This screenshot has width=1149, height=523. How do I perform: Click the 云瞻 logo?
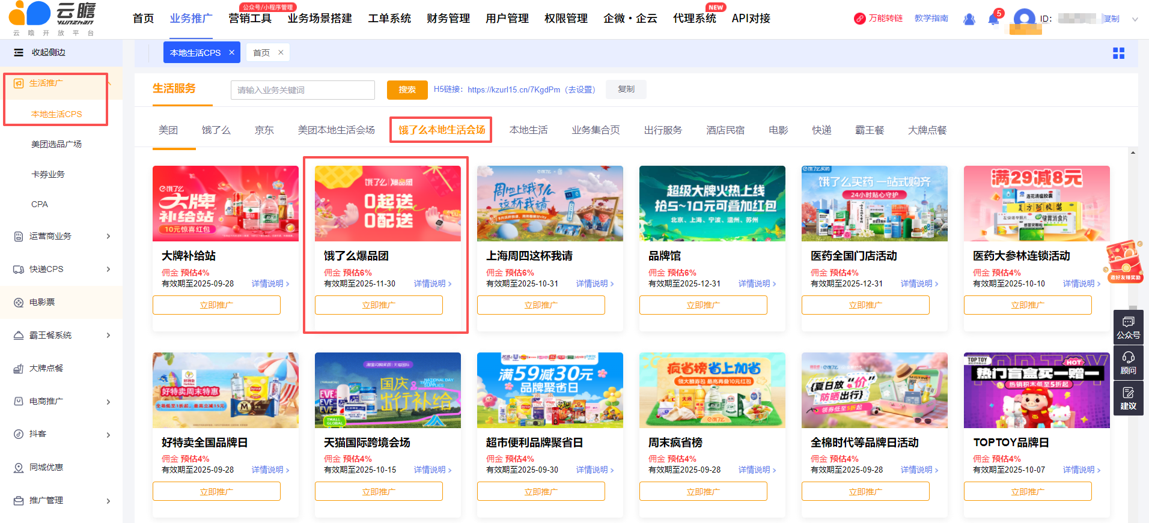pos(52,19)
